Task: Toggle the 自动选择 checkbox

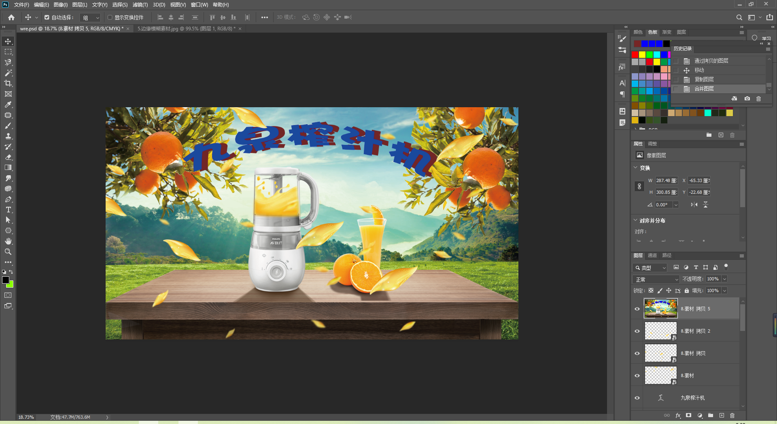Action: 47,17
